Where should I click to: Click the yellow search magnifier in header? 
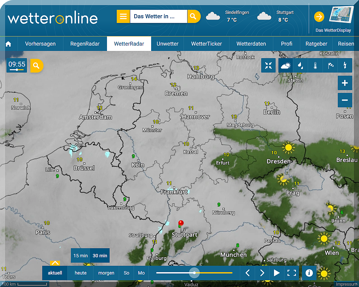pyautogui.click(x=193, y=16)
